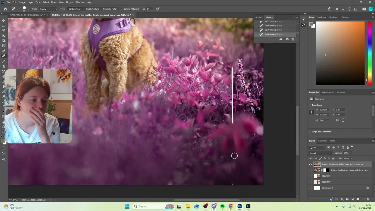375x211 pixels.
Task: Open the Opacity slider dropdown arrow
Action: click(x=351, y=153)
